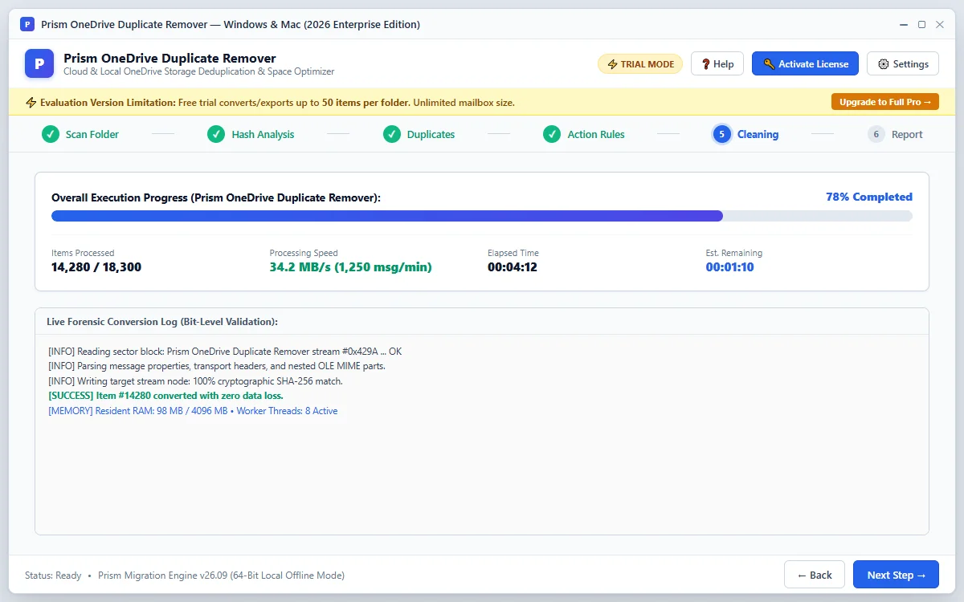Image resolution: width=964 pixels, height=602 pixels.
Task: Click the Status: Ready indicator
Action: pyautogui.click(x=53, y=576)
